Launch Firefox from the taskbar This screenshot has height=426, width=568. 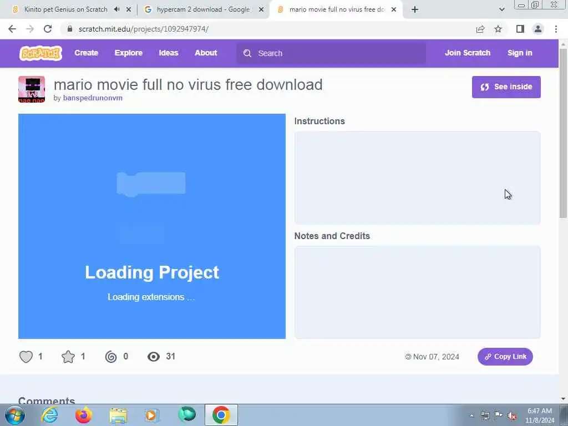coord(83,415)
